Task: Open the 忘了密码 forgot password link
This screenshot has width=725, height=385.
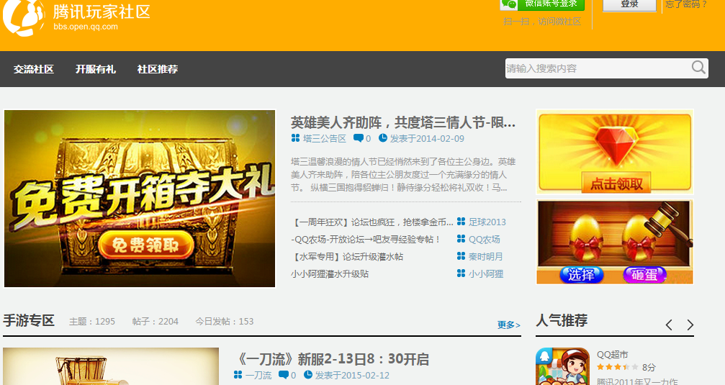Action: [686, 4]
